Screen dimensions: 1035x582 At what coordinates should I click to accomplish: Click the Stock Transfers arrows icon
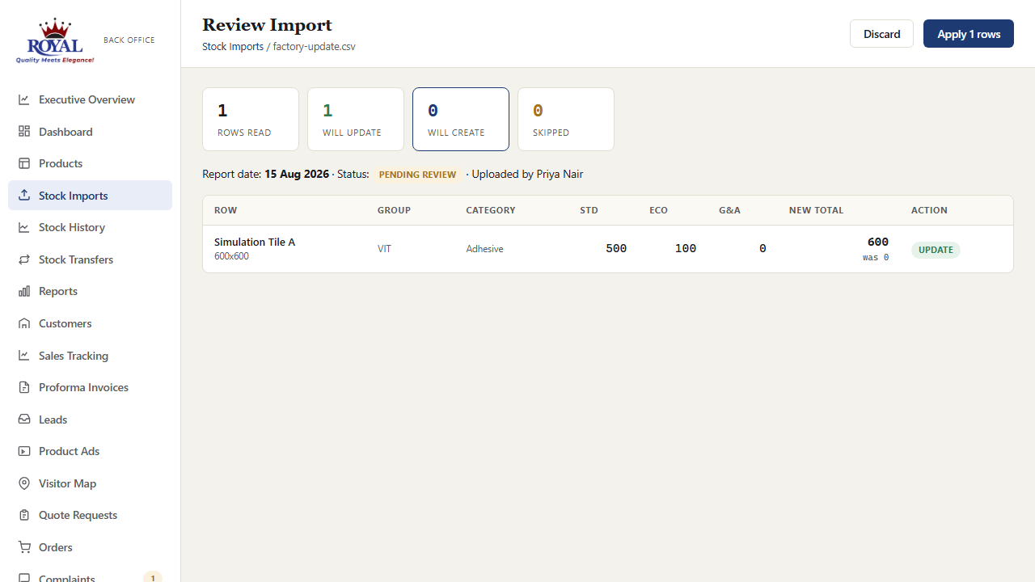pyautogui.click(x=24, y=259)
